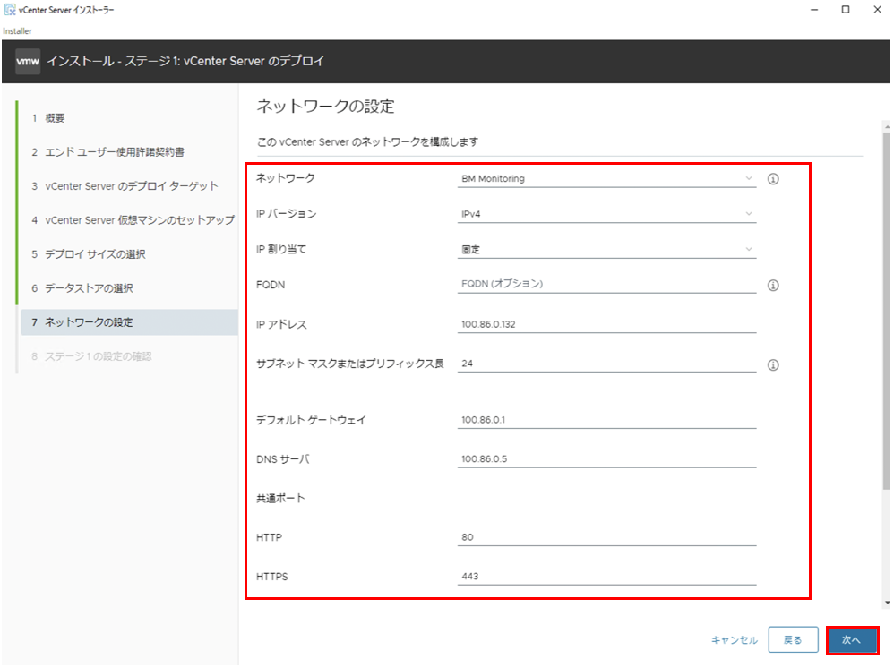The image size is (894, 668).
Task: Expand the IPv4 IP version dropdown
Action: click(606, 214)
